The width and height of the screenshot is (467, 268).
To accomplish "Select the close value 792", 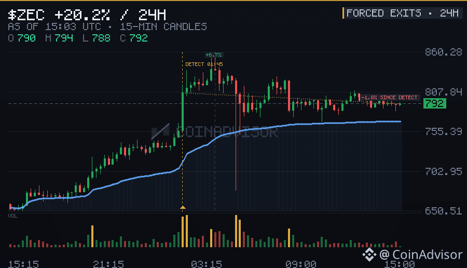I will [139, 38].
